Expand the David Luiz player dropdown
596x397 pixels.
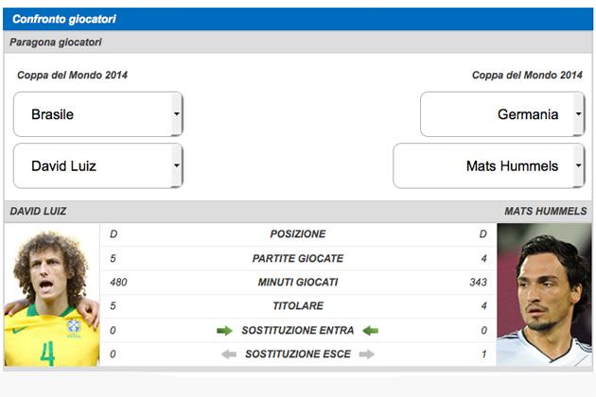97,166
